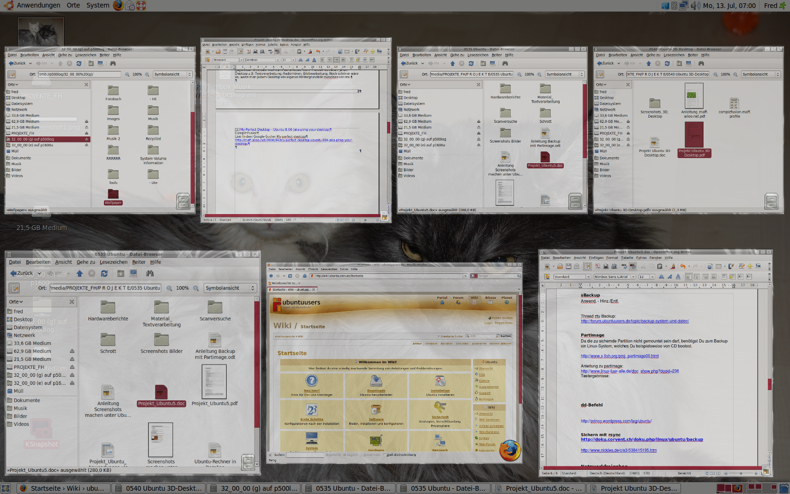Screen dimensions: 790x494
Task: Open Nimbus Sans font dropdown in Projekt_Ubuntu5.doc Writer
Action: [x=633, y=277]
